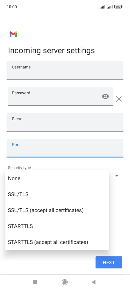Click the Server input field
This screenshot has width=130, height=290.
pos(65,122)
